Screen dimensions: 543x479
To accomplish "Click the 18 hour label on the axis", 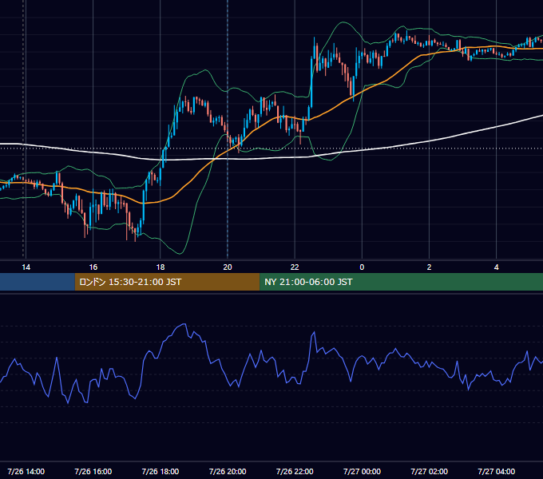I will [x=161, y=267].
